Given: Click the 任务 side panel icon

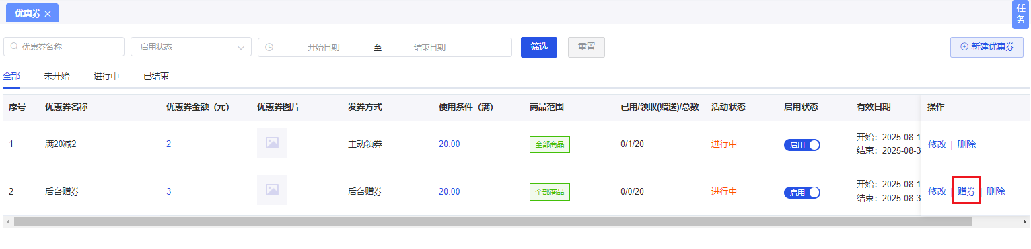Looking at the screenshot, I should (1021, 14).
